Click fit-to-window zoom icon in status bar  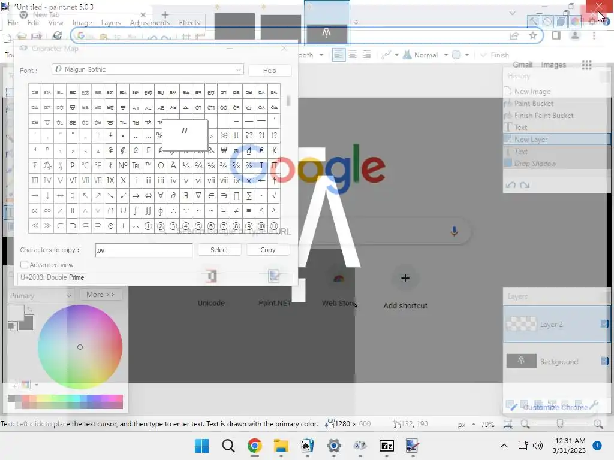tap(508, 424)
